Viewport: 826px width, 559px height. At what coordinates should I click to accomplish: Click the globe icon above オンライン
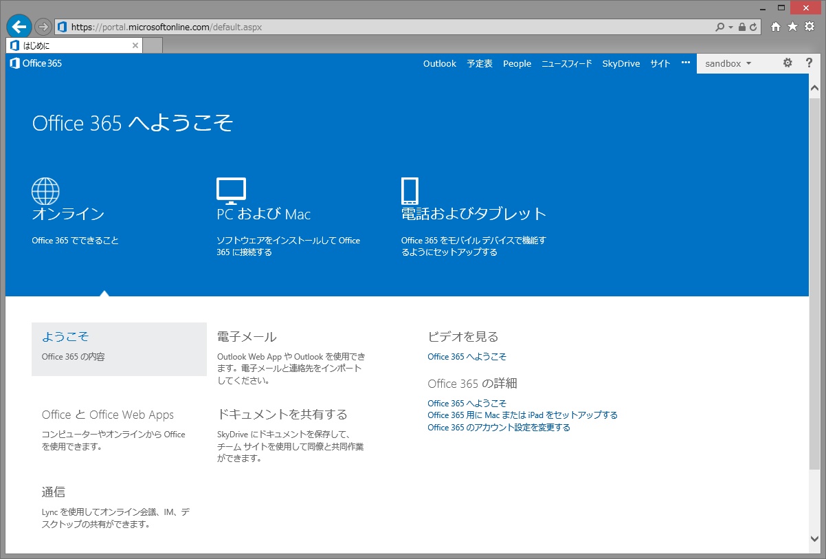(45, 191)
